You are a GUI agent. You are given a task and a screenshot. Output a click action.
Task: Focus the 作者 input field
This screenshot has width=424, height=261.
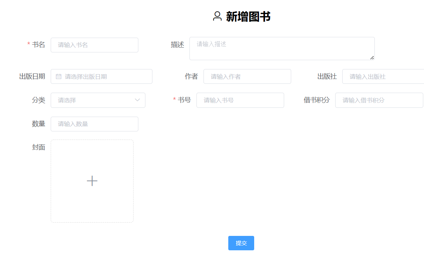pyautogui.click(x=247, y=76)
